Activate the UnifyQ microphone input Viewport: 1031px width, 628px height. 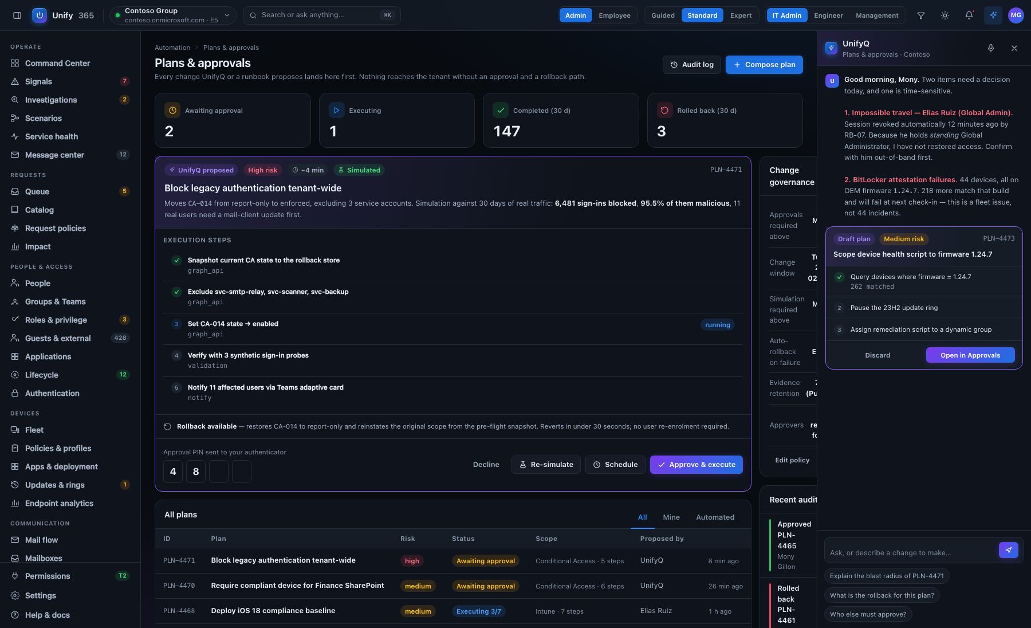click(x=991, y=48)
